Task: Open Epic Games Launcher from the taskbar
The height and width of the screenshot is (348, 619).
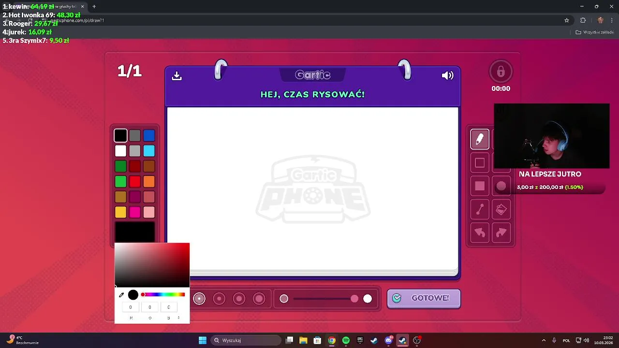Action: (x=360, y=340)
